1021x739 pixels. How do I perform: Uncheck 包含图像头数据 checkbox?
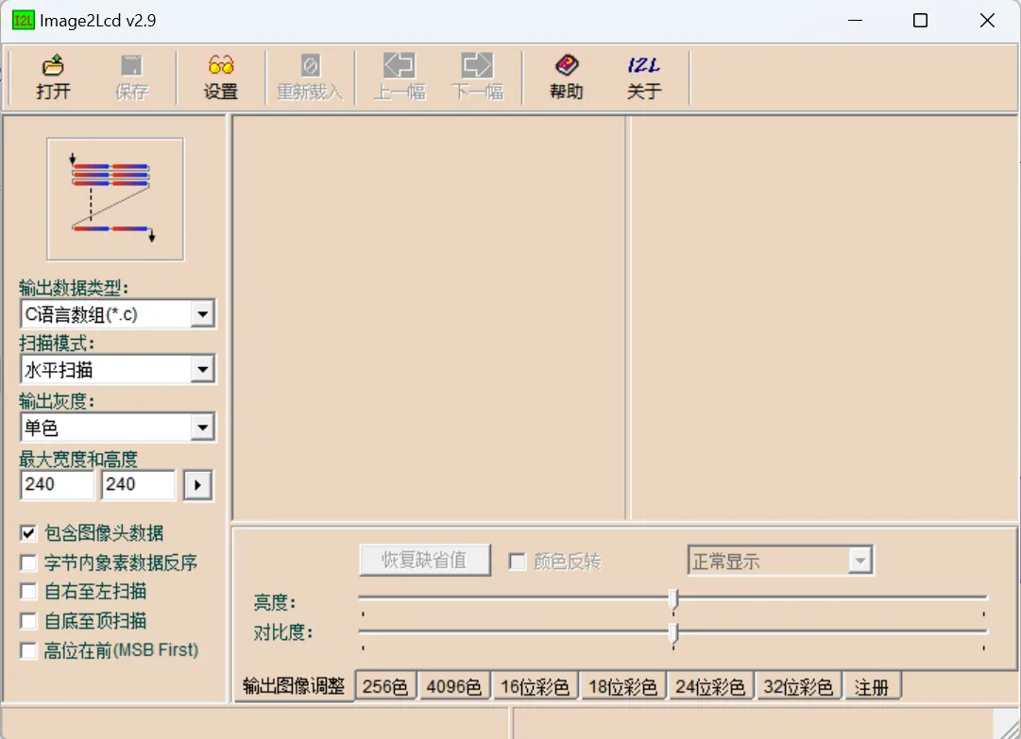(28, 534)
